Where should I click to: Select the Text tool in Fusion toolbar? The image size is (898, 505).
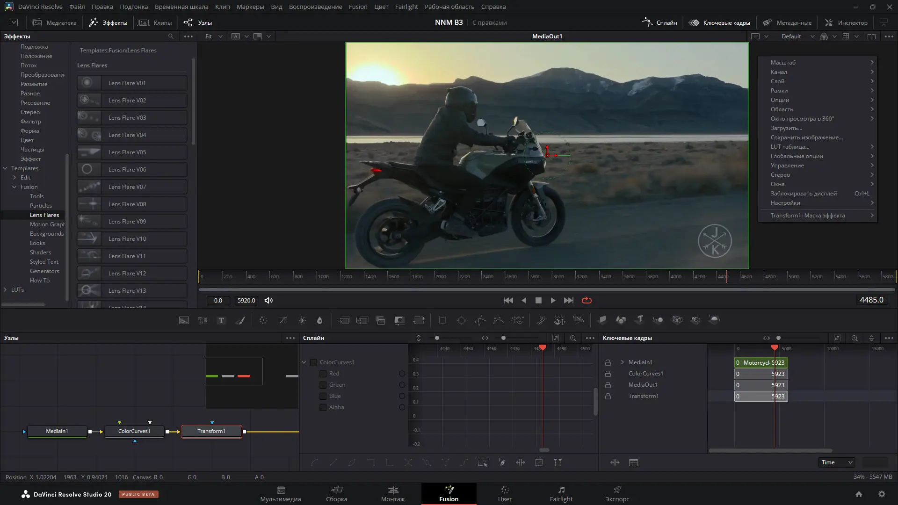click(221, 320)
